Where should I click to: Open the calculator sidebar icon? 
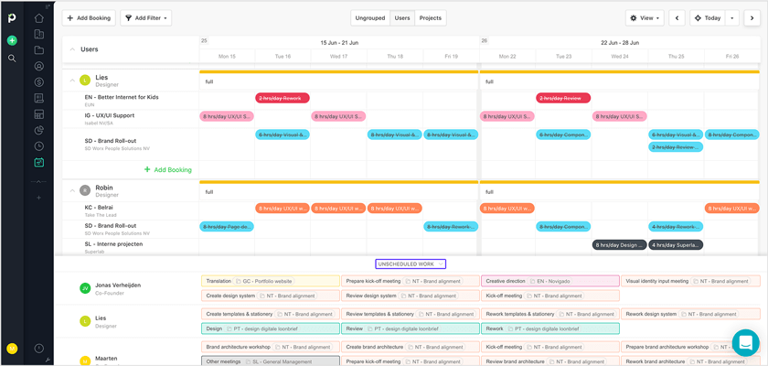coord(39,114)
